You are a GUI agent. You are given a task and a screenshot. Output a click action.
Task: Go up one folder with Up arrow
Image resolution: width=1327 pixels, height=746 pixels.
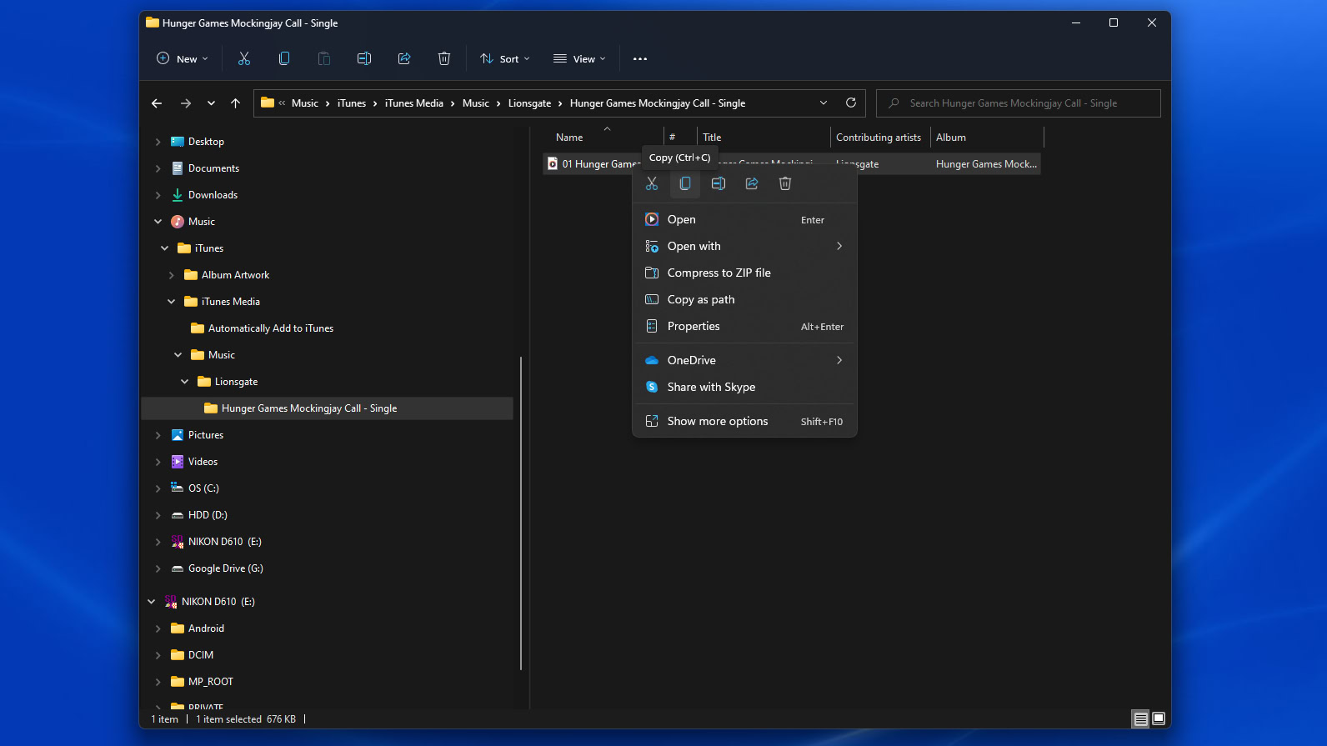(236, 103)
